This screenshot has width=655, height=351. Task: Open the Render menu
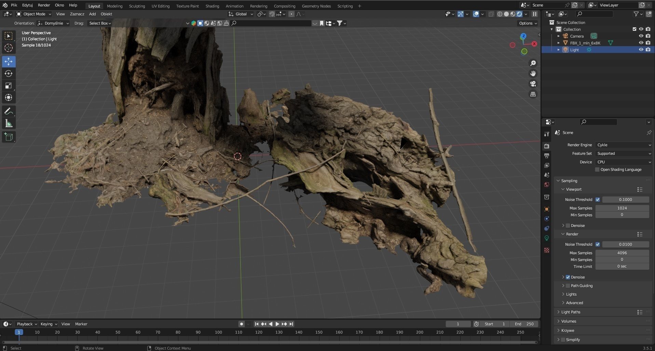pos(44,5)
